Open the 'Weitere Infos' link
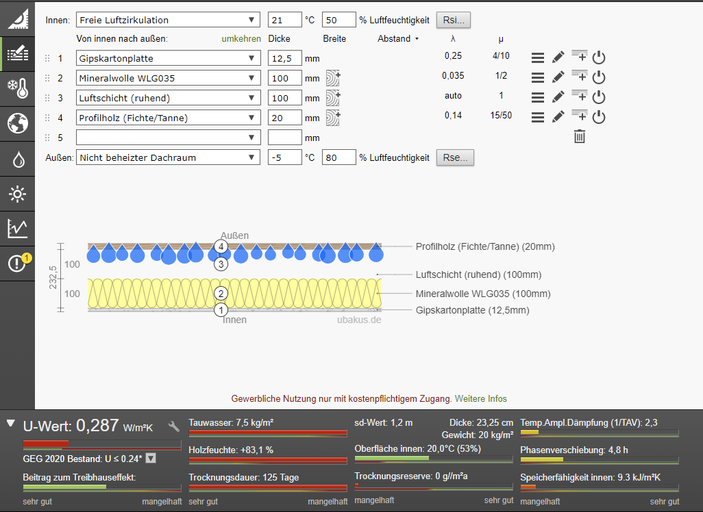The image size is (703, 512). [481, 398]
